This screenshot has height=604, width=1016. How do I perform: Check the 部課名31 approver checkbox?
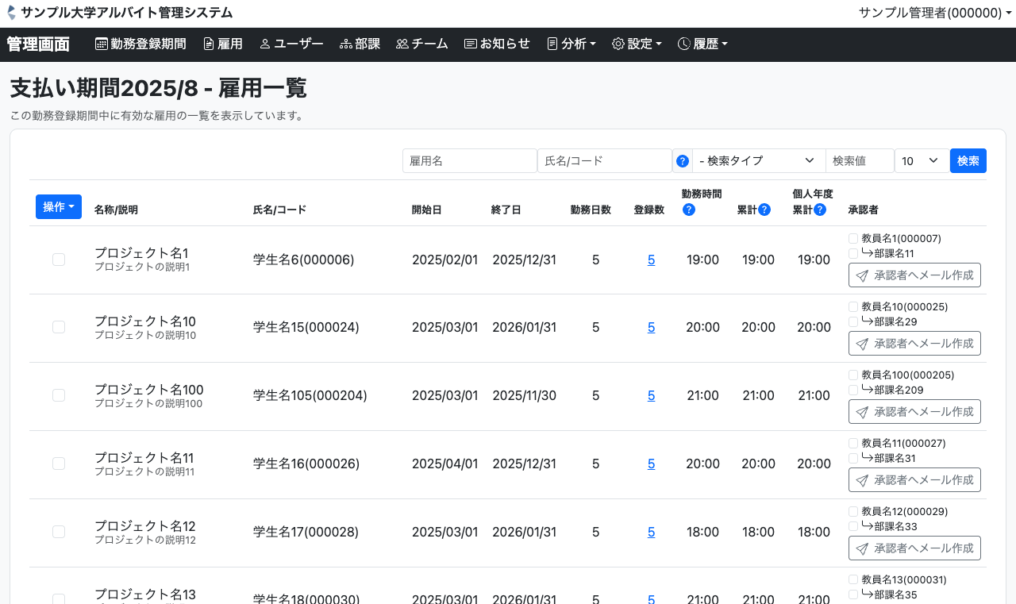[853, 459]
